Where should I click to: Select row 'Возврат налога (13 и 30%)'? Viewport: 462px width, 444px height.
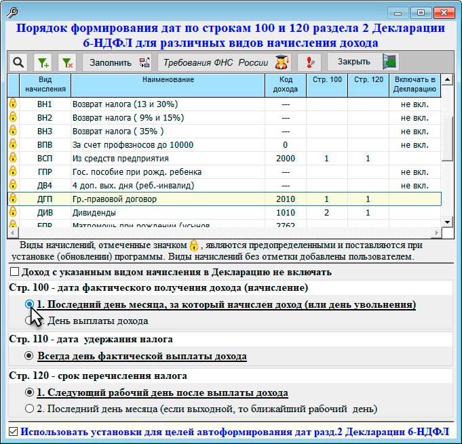(225, 104)
